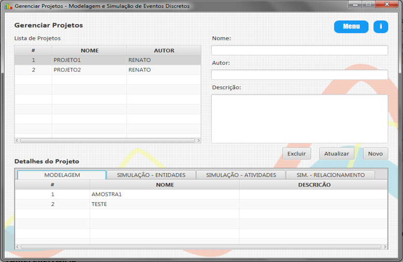Click into the Autor input field
403x262 pixels.
pos(299,75)
